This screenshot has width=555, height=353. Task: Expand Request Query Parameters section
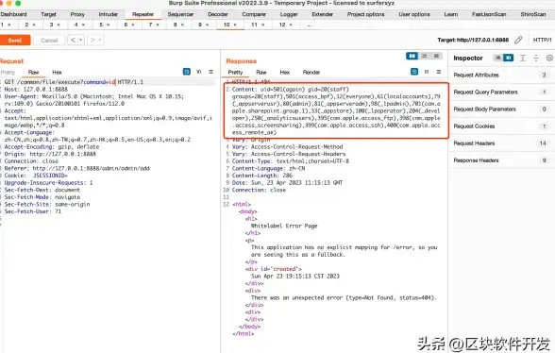coord(502,92)
